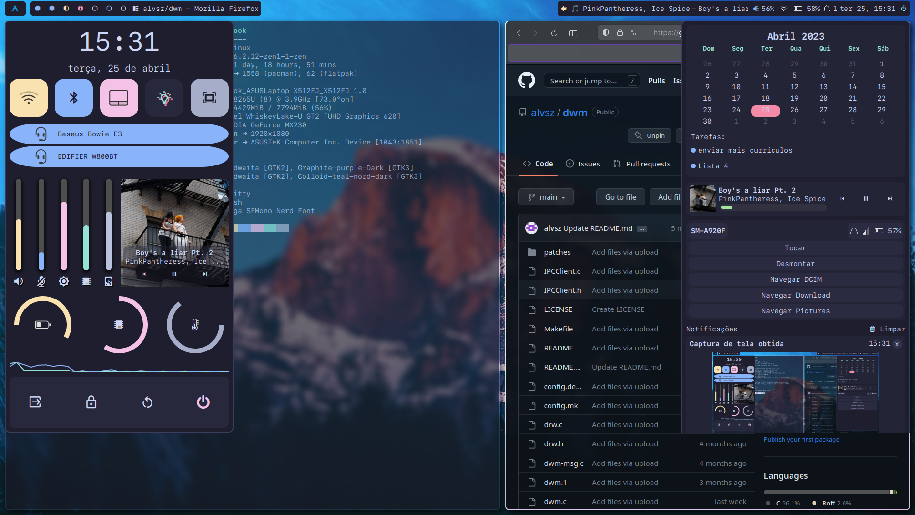Reload the page in the Firefox toolbar

coord(554,33)
